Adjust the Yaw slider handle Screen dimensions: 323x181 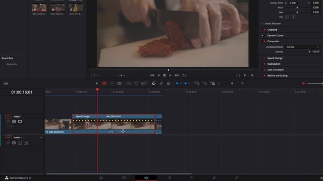click(297, 12)
